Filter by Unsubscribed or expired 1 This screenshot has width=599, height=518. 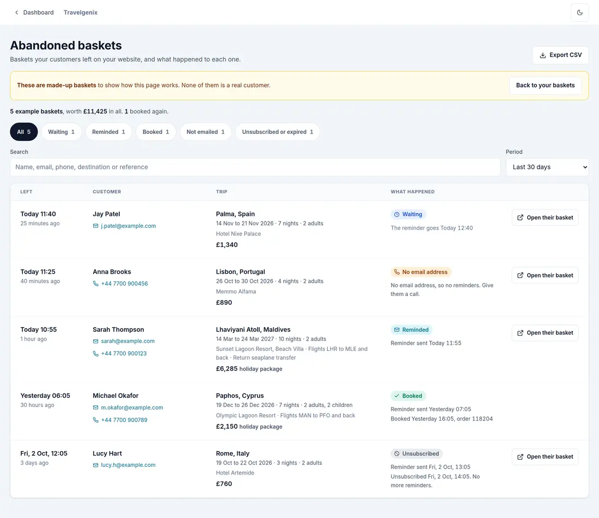pos(277,132)
